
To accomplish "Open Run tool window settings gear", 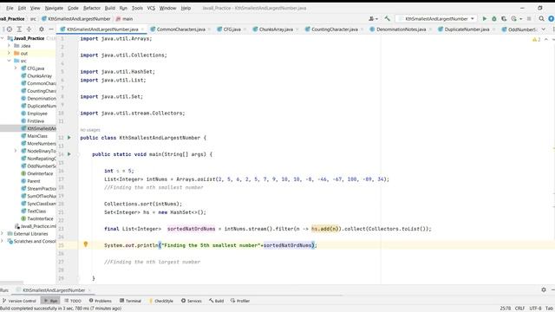I will pyautogui.click(x=544, y=289).
